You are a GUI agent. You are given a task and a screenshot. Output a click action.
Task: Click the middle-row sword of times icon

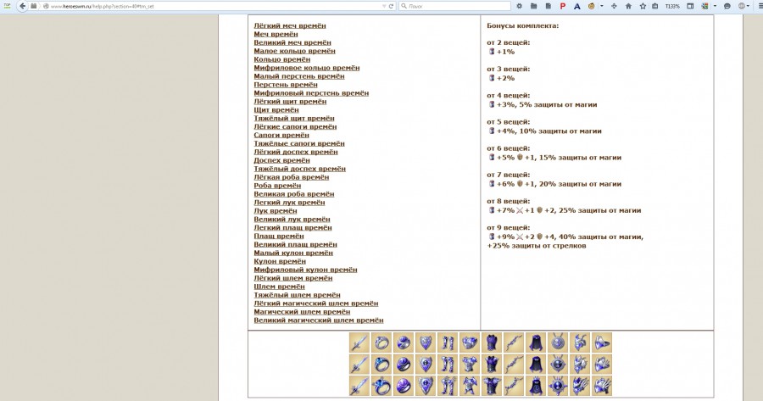pos(359,364)
